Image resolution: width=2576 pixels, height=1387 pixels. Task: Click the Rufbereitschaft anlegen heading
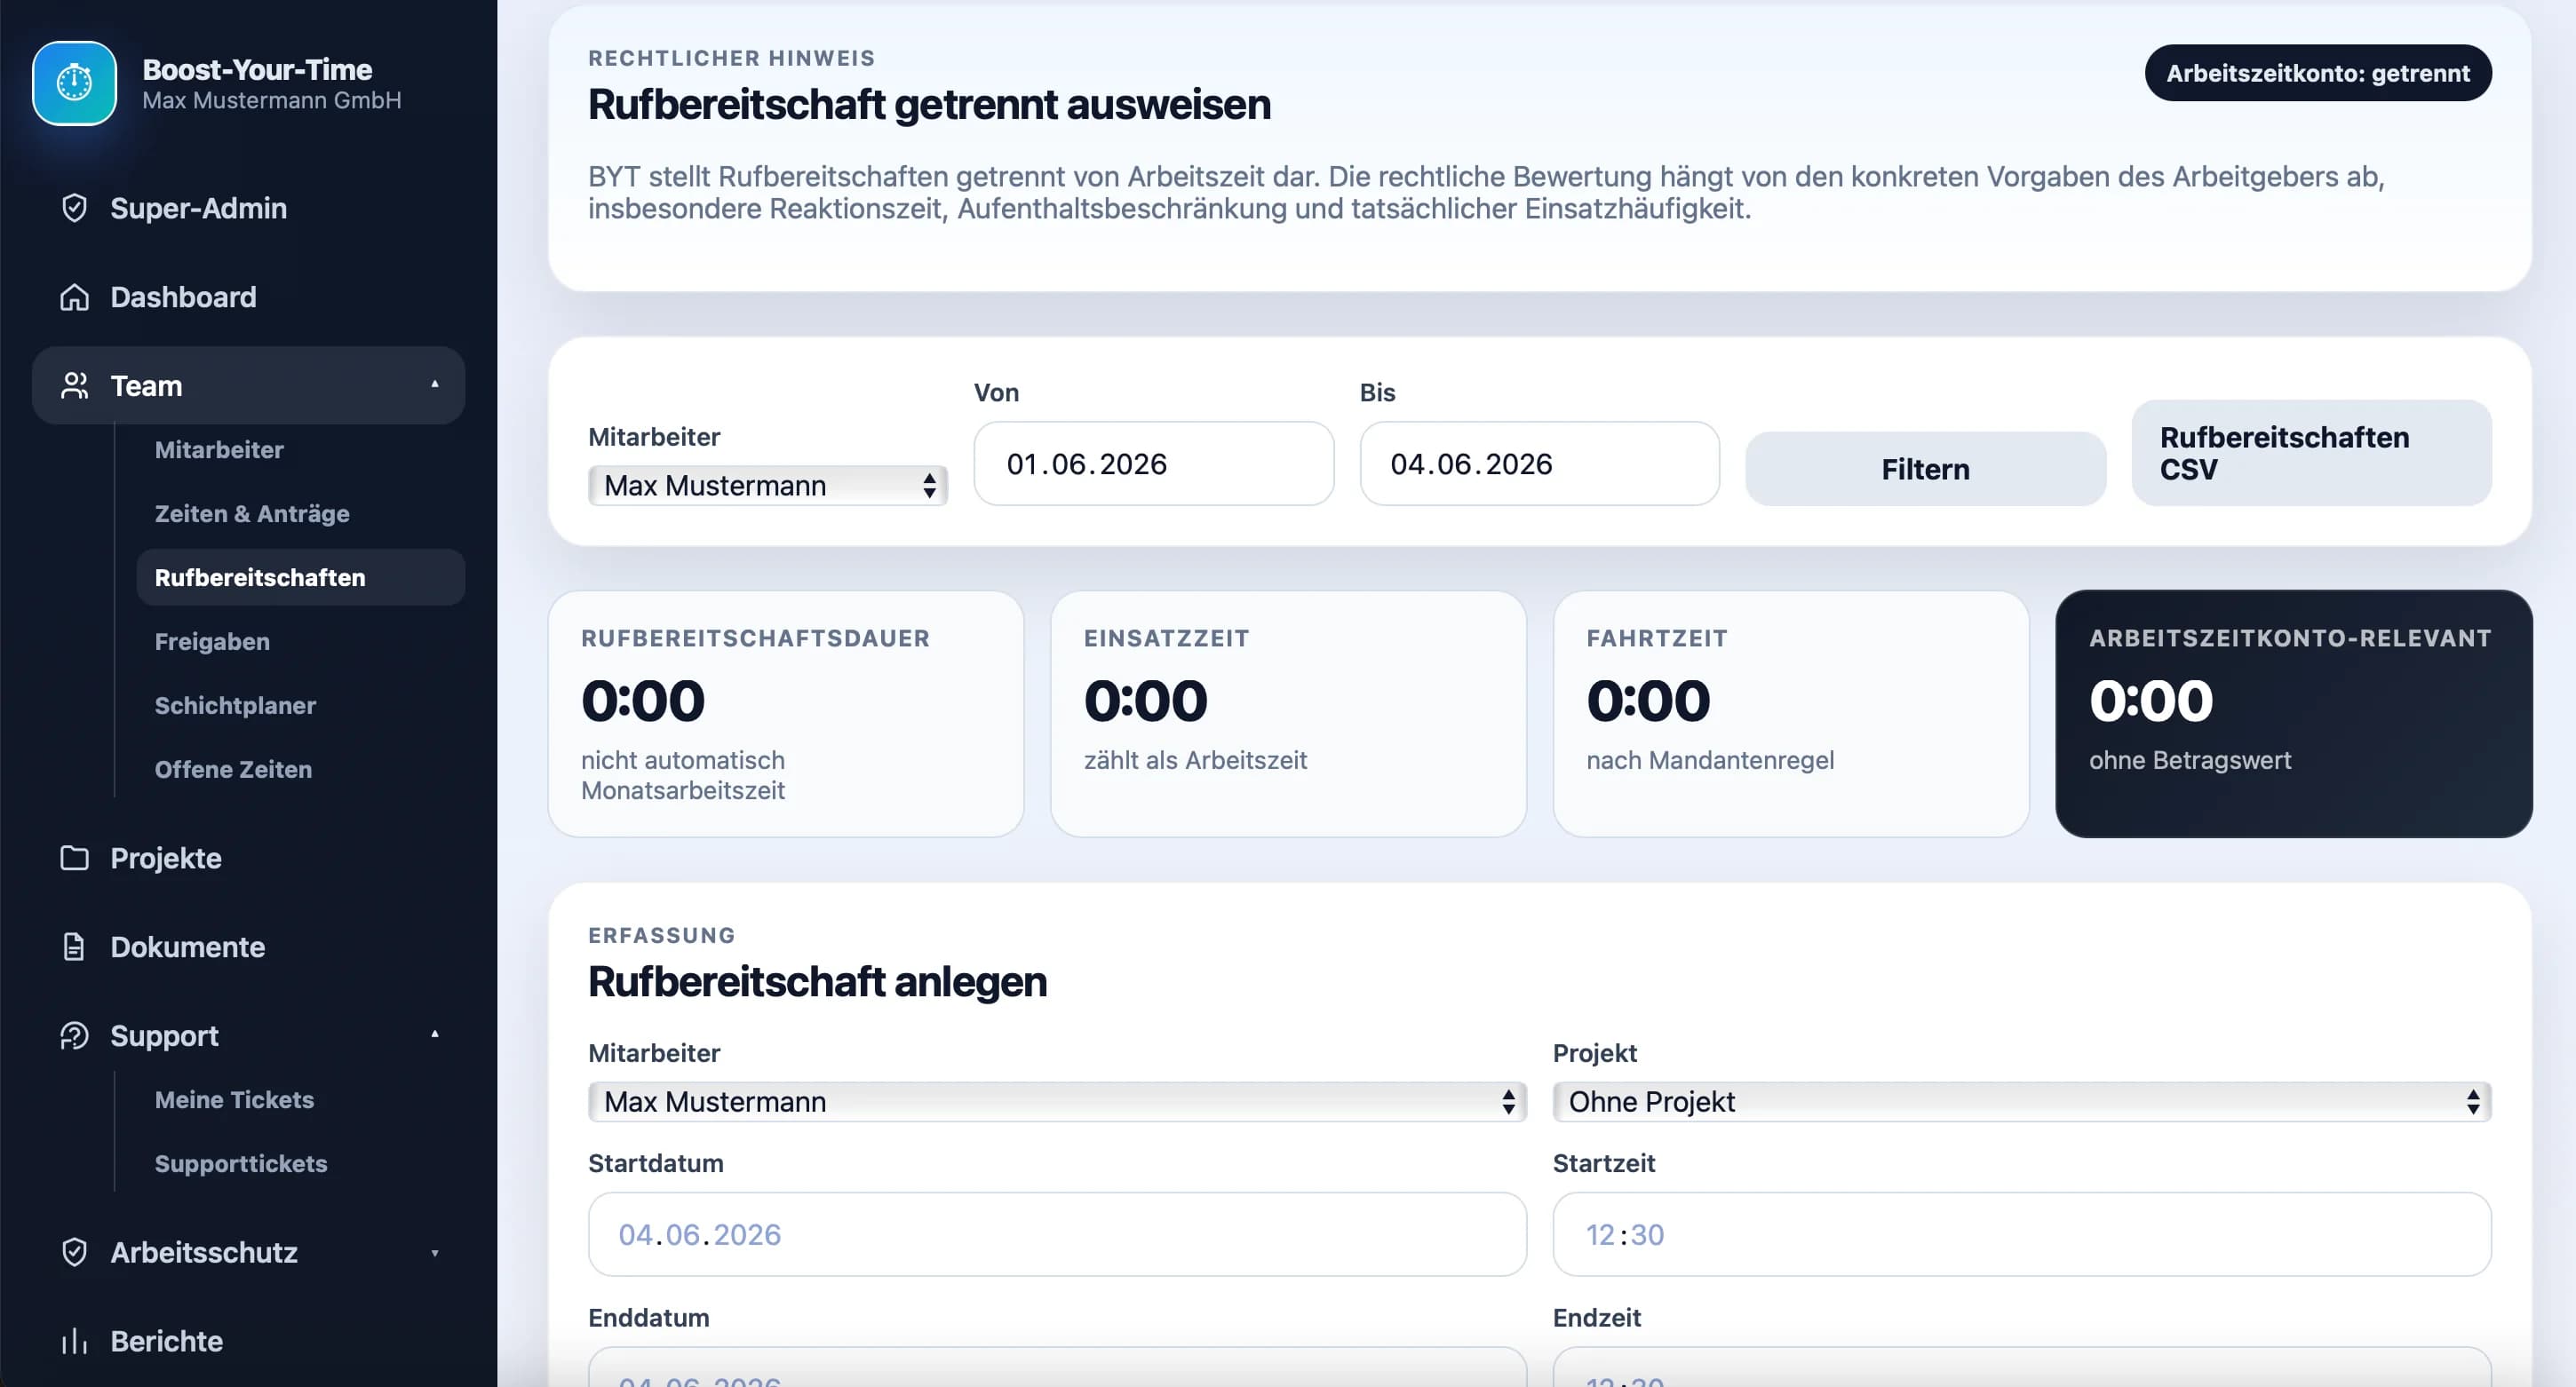pos(817,982)
